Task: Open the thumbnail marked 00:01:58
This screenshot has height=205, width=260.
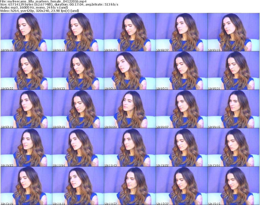Action: (x=130, y=32)
